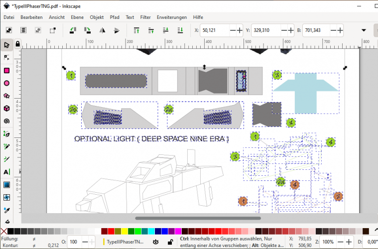Decrease the Y position value
Image resolution: width=378 pixels, height=249 pixels.
click(284, 30)
